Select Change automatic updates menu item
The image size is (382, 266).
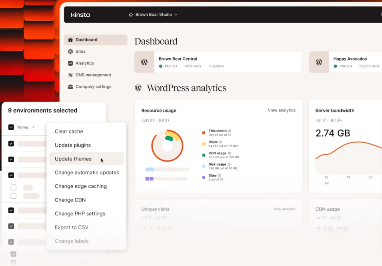(x=86, y=172)
